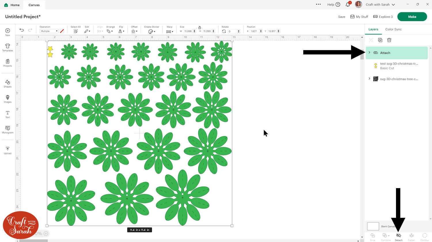Adjust the Rotate stepper arrows
This screenshot has width=432, height=242.
click(239, 31)
